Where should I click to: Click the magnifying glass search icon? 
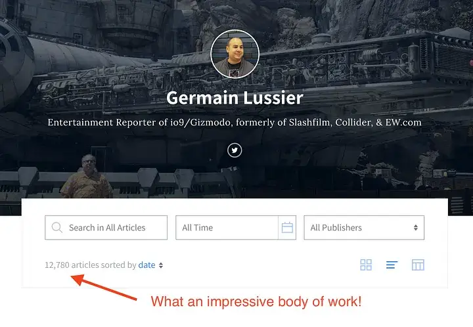[x=56, y=228]
